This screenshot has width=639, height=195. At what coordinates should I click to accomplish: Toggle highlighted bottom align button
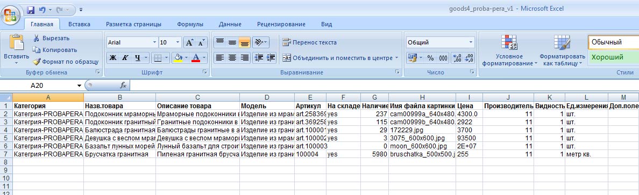coord(245,42)
